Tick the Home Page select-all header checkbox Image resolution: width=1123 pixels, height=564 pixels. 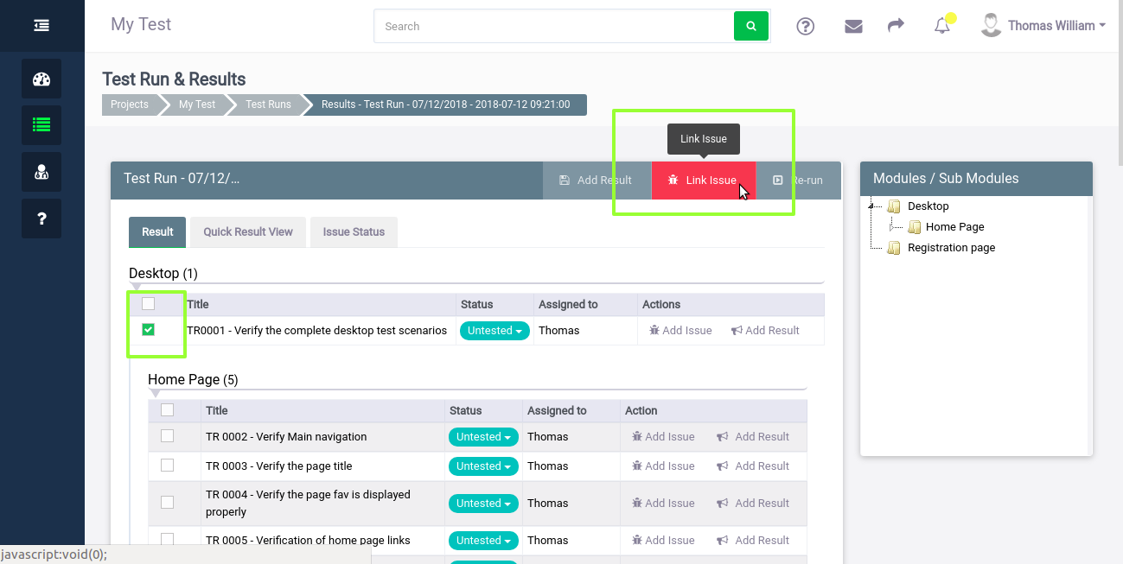click(167, 410)
